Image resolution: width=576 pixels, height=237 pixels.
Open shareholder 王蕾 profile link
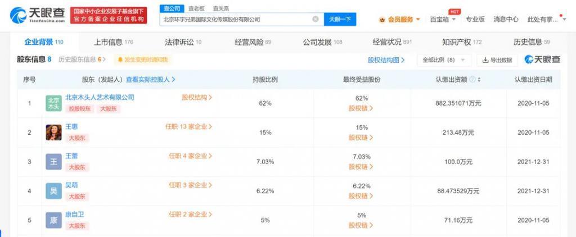71,156
